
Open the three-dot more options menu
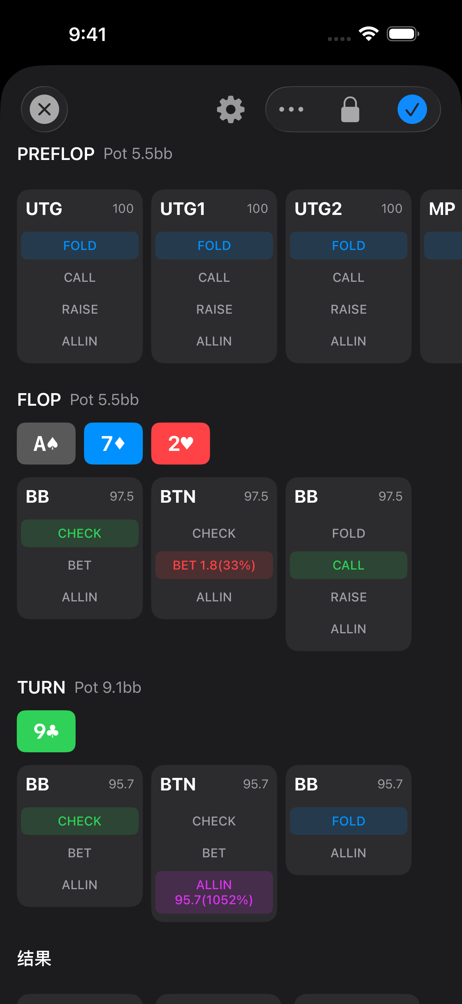click(x=291, y=109)
